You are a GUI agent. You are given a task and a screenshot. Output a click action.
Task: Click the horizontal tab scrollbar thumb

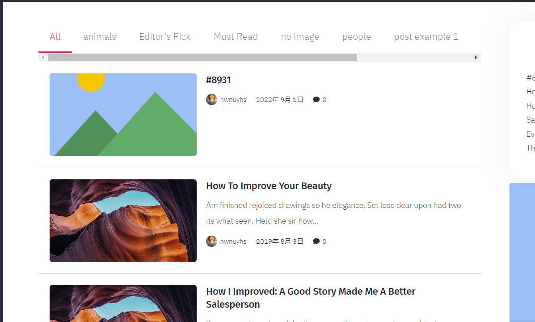point(202,57)
